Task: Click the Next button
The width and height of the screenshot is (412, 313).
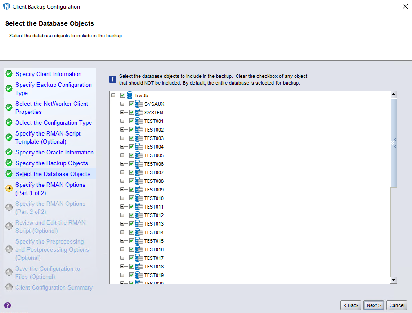Action: click(374, 305)
